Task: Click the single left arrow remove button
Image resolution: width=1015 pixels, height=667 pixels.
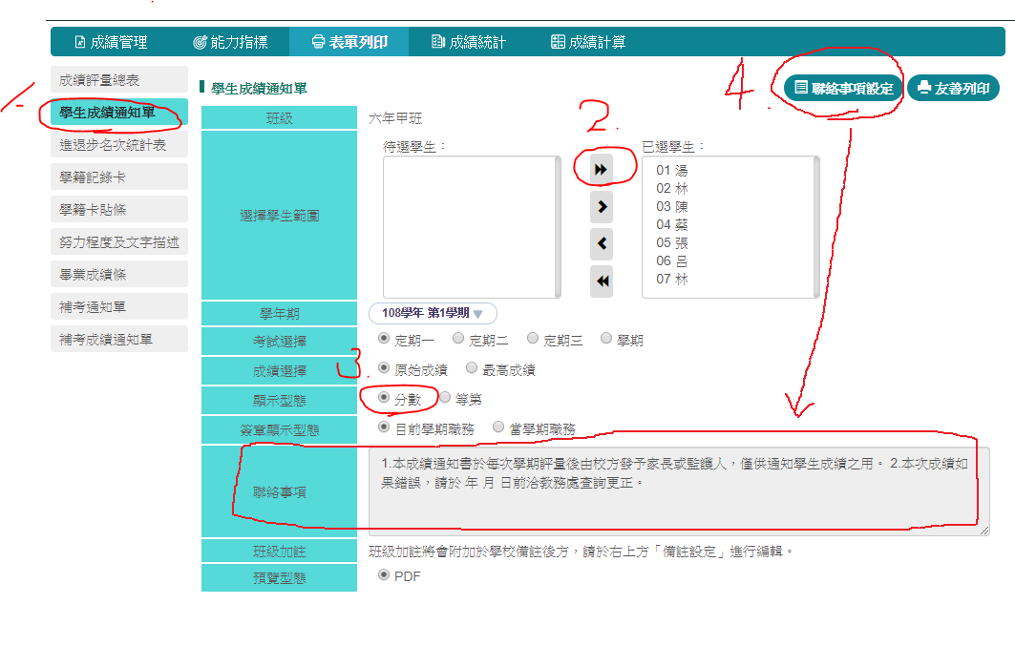Action: point(602,243)
